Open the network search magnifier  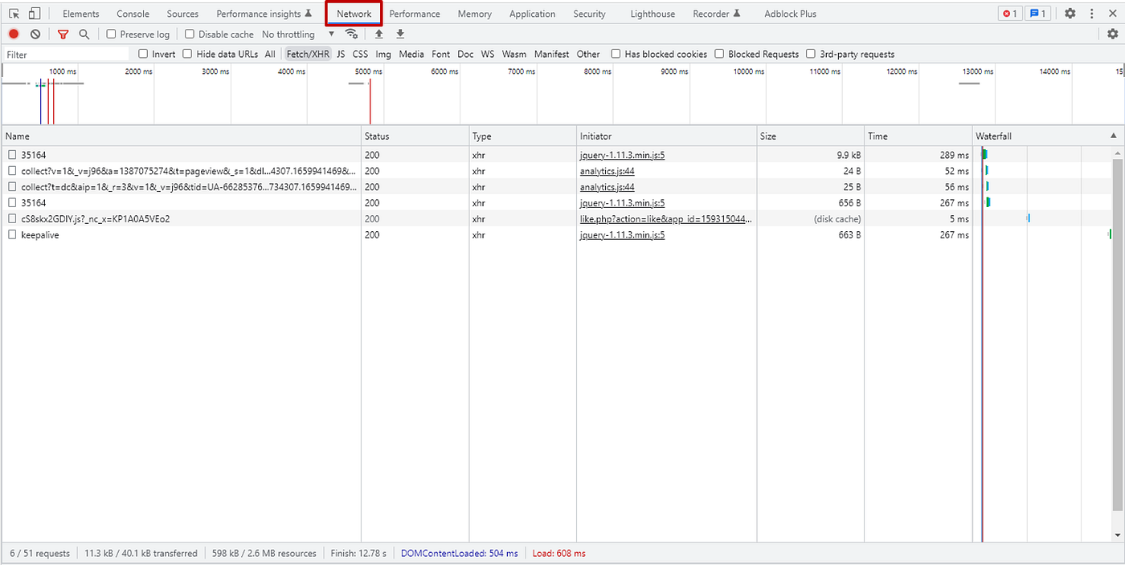point(84,35)
